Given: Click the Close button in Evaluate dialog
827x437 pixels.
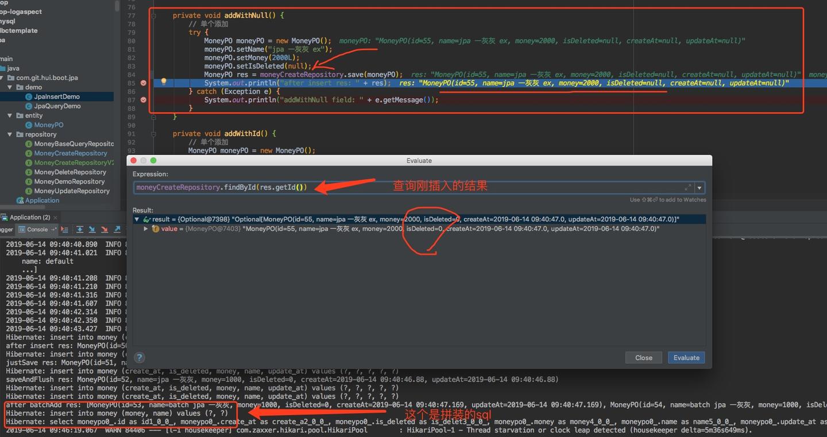Looking at the screenshot, I should pyautogui.click(x=643, y=357).
